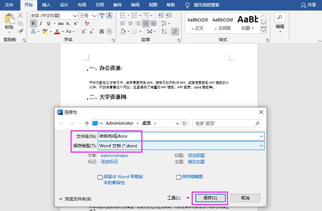Click Phonetic Guide icon
The width and height of the screenshot is (322, 211).
click(102, 16)
